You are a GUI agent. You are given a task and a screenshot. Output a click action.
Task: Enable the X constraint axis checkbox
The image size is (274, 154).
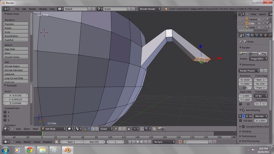pyautogui.click(x=5, y=112)
